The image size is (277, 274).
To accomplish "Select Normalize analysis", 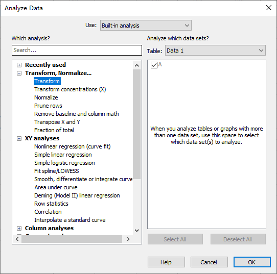I will (x=46, y=97).
